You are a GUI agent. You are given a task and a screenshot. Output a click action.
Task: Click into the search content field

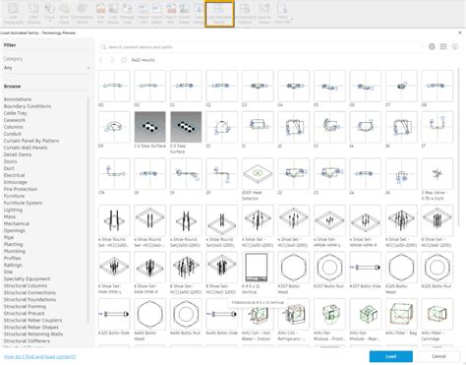tap(261, 47)
